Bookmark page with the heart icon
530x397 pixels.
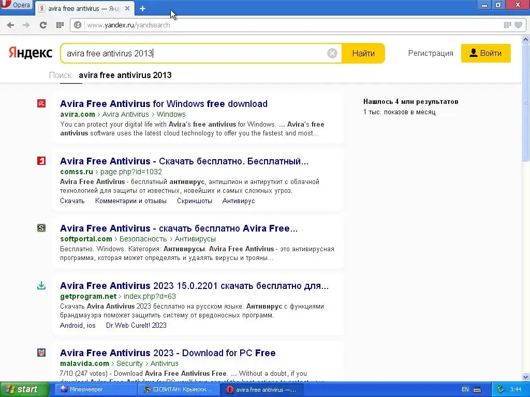[518, 25]
